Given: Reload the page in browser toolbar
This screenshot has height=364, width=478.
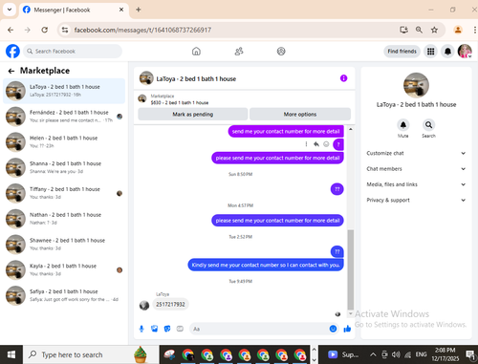Looking at the screenshot, I should click(x=45, y=30).
